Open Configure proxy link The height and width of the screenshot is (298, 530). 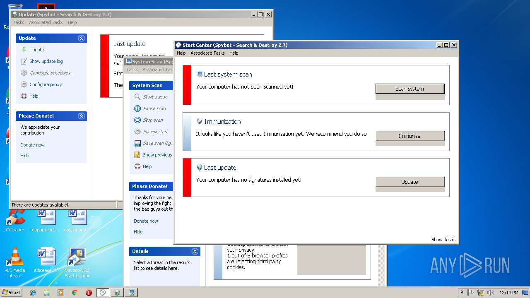click(46, 84)
